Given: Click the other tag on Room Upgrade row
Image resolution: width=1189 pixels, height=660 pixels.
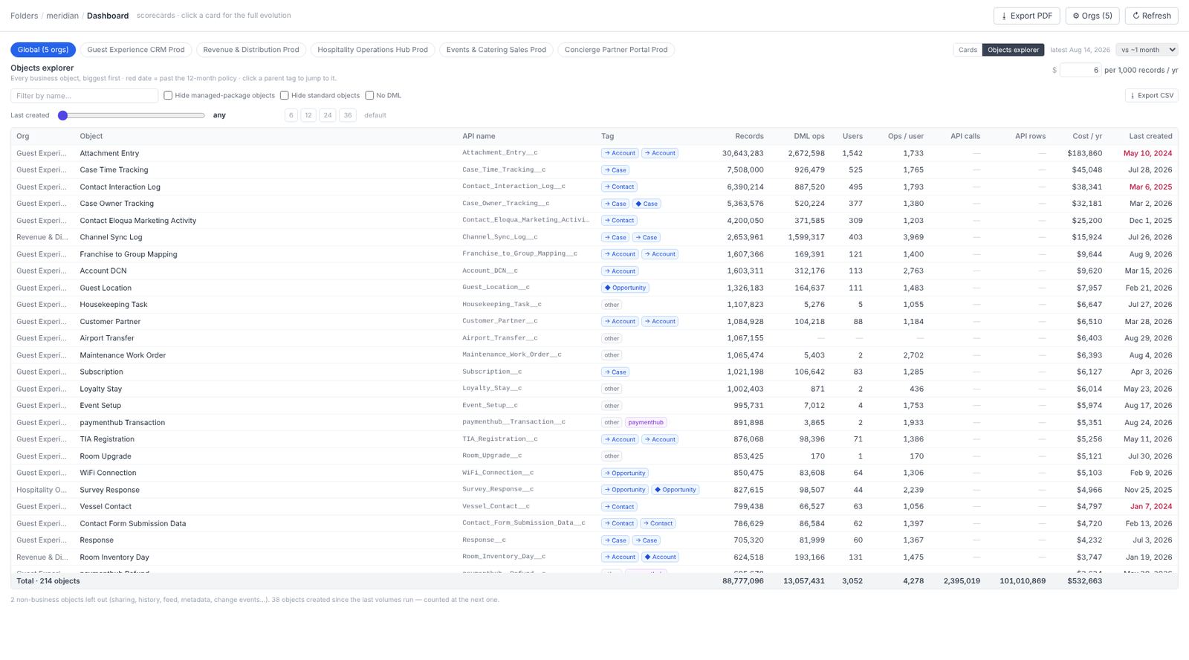Looking at the screenshot, I should 612,456.
